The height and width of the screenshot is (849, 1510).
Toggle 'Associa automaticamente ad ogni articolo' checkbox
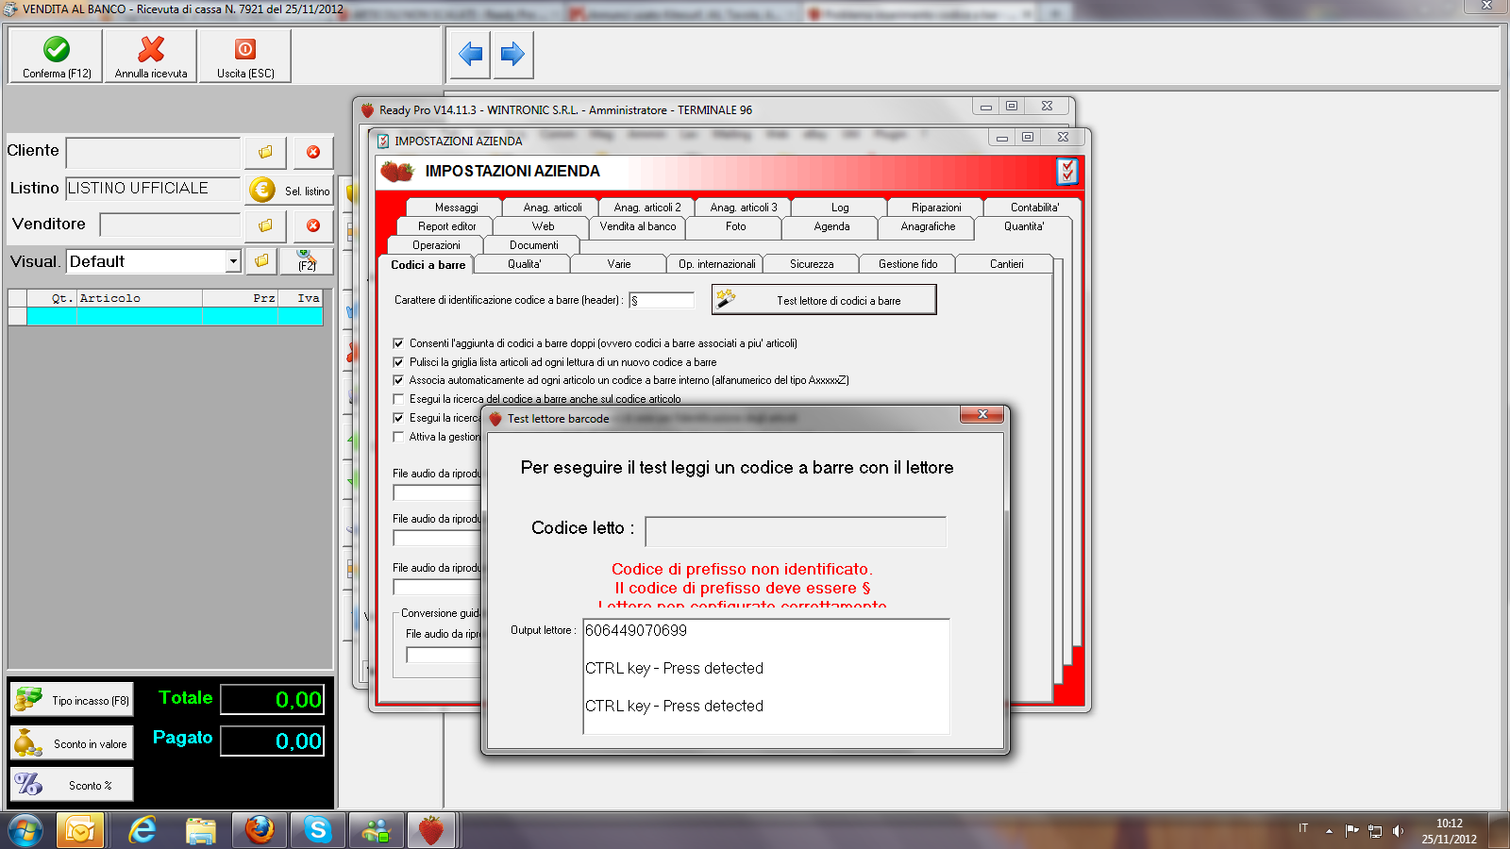398,380
